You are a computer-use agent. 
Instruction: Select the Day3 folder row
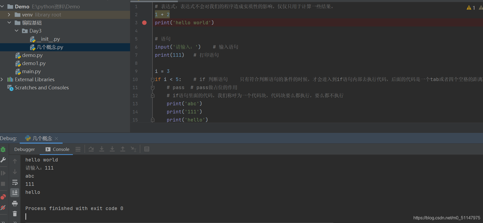[65, 31]
